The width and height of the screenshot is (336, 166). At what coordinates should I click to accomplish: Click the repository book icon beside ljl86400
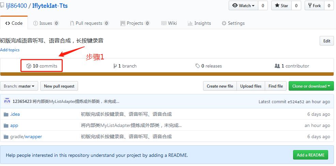point(2,5)
